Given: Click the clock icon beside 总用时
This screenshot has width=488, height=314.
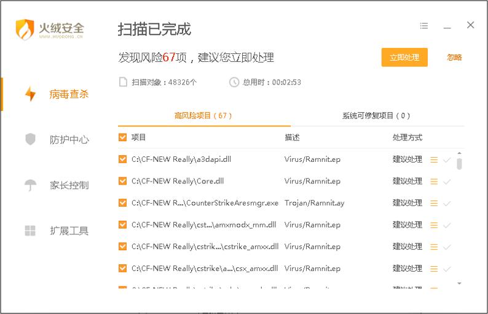Looking at the screenshot, I should (234, 82).
